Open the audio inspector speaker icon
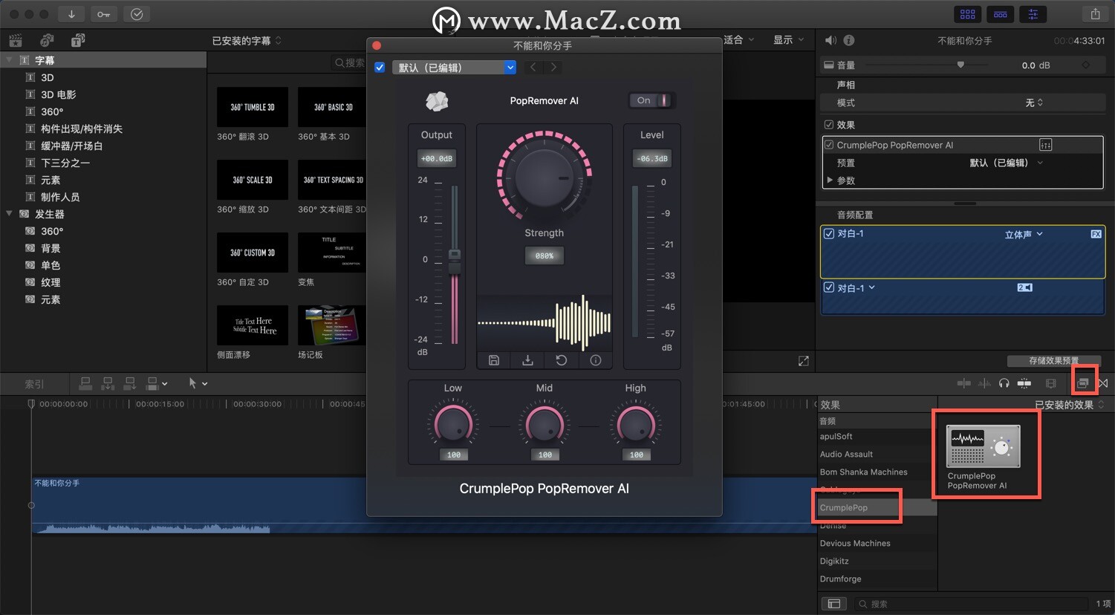The width and height of the screenshot is (1115, 615). pyautogui.click(x=830, y=40)
